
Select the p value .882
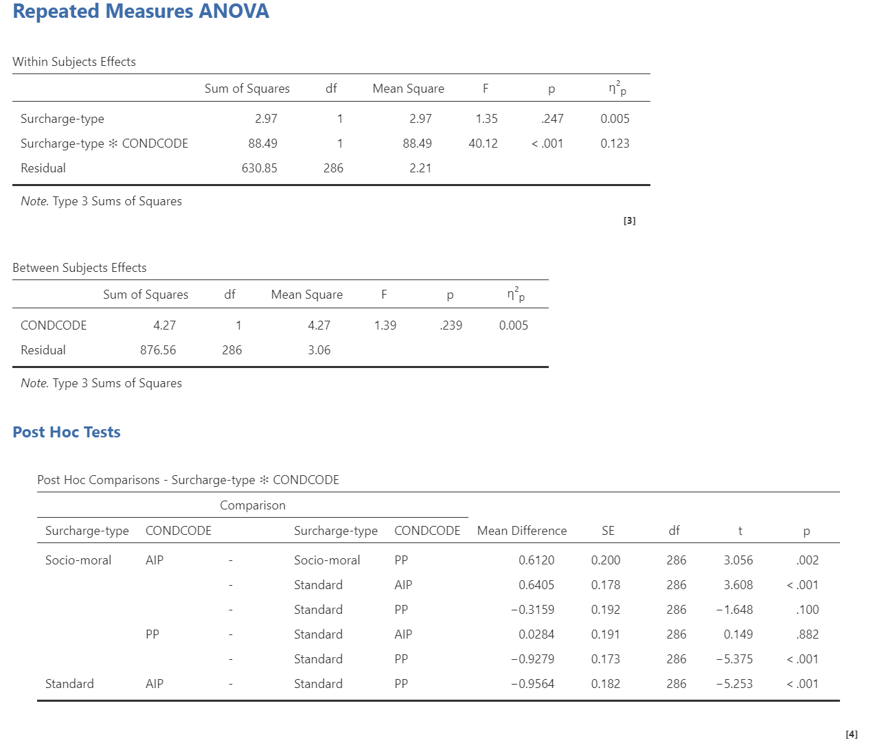pyautogui.click(x=808, y=634)
